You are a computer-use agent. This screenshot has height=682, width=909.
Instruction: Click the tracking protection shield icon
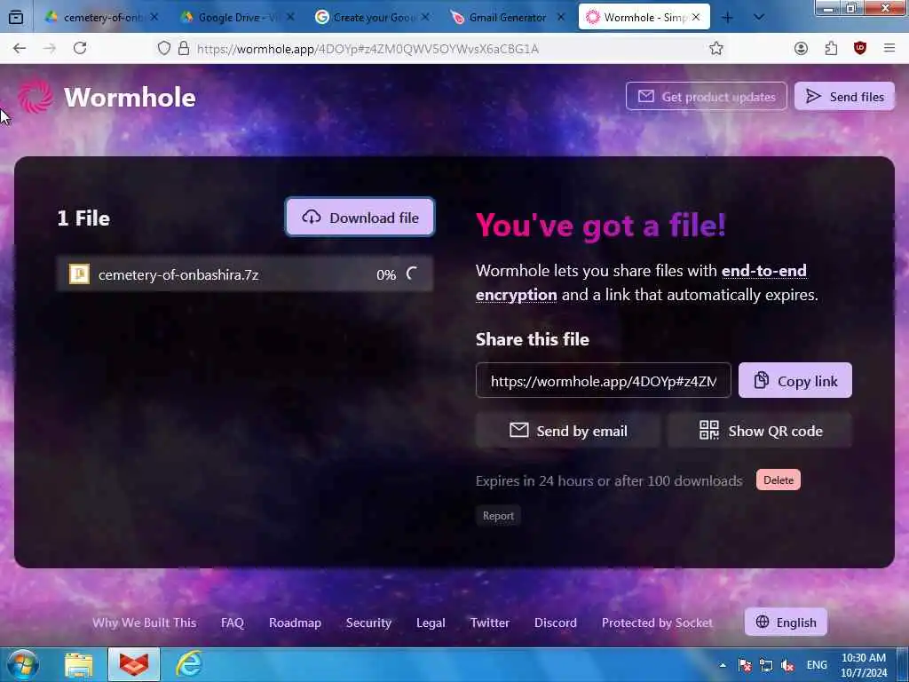164,48
